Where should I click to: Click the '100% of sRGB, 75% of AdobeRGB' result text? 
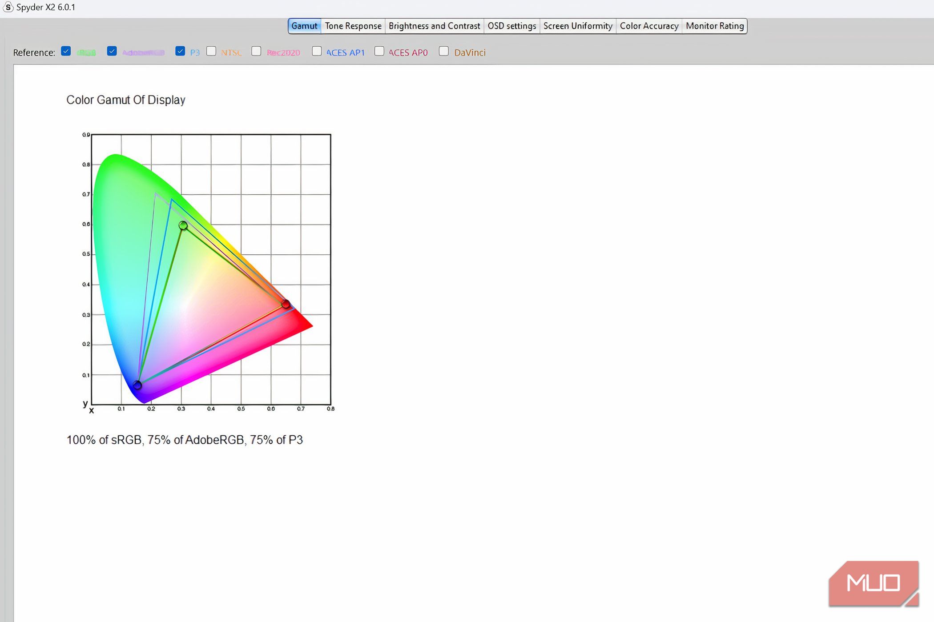click(185, 440)
